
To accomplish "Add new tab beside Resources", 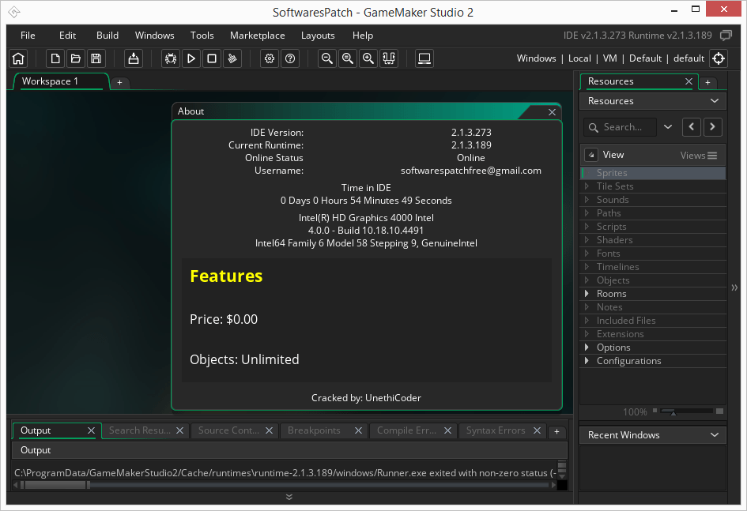I will pyautogui.click(x=707, y=83).
